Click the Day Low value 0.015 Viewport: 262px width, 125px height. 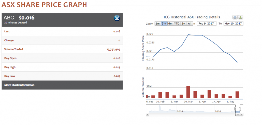117,76
